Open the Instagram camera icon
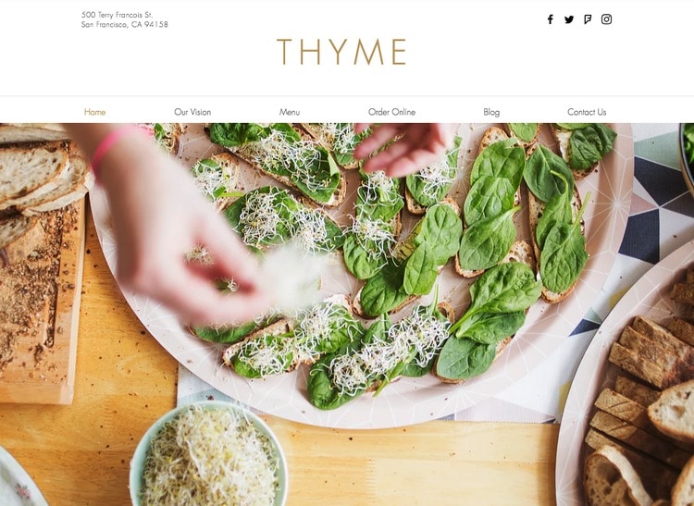The height and width of the screenshot is (506, 694). coord(606,19)
